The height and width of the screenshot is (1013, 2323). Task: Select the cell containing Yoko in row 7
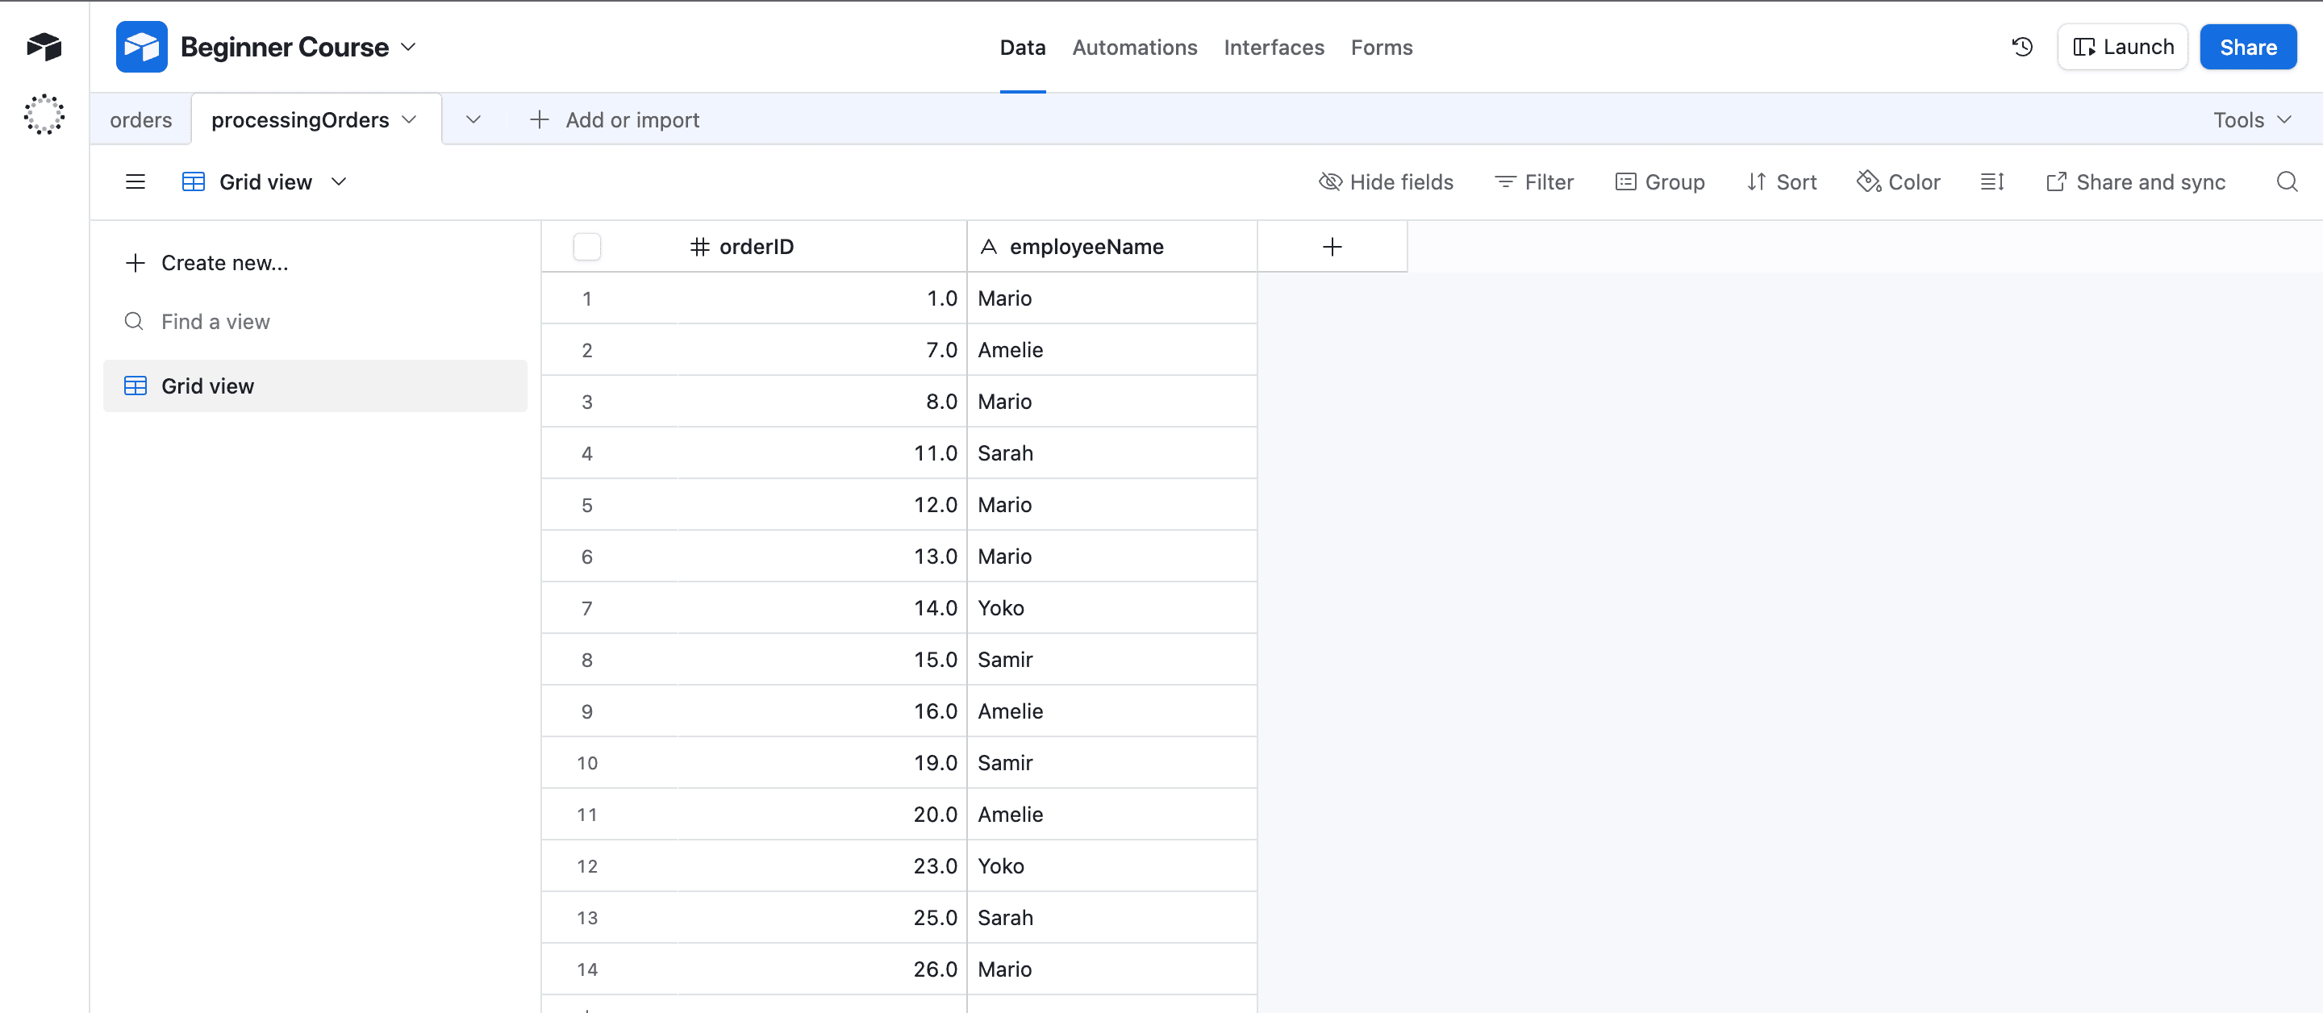[1112, 608]
